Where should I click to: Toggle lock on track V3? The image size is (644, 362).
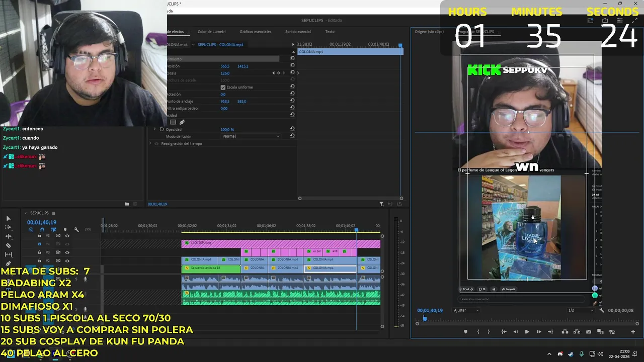point(39,252)
